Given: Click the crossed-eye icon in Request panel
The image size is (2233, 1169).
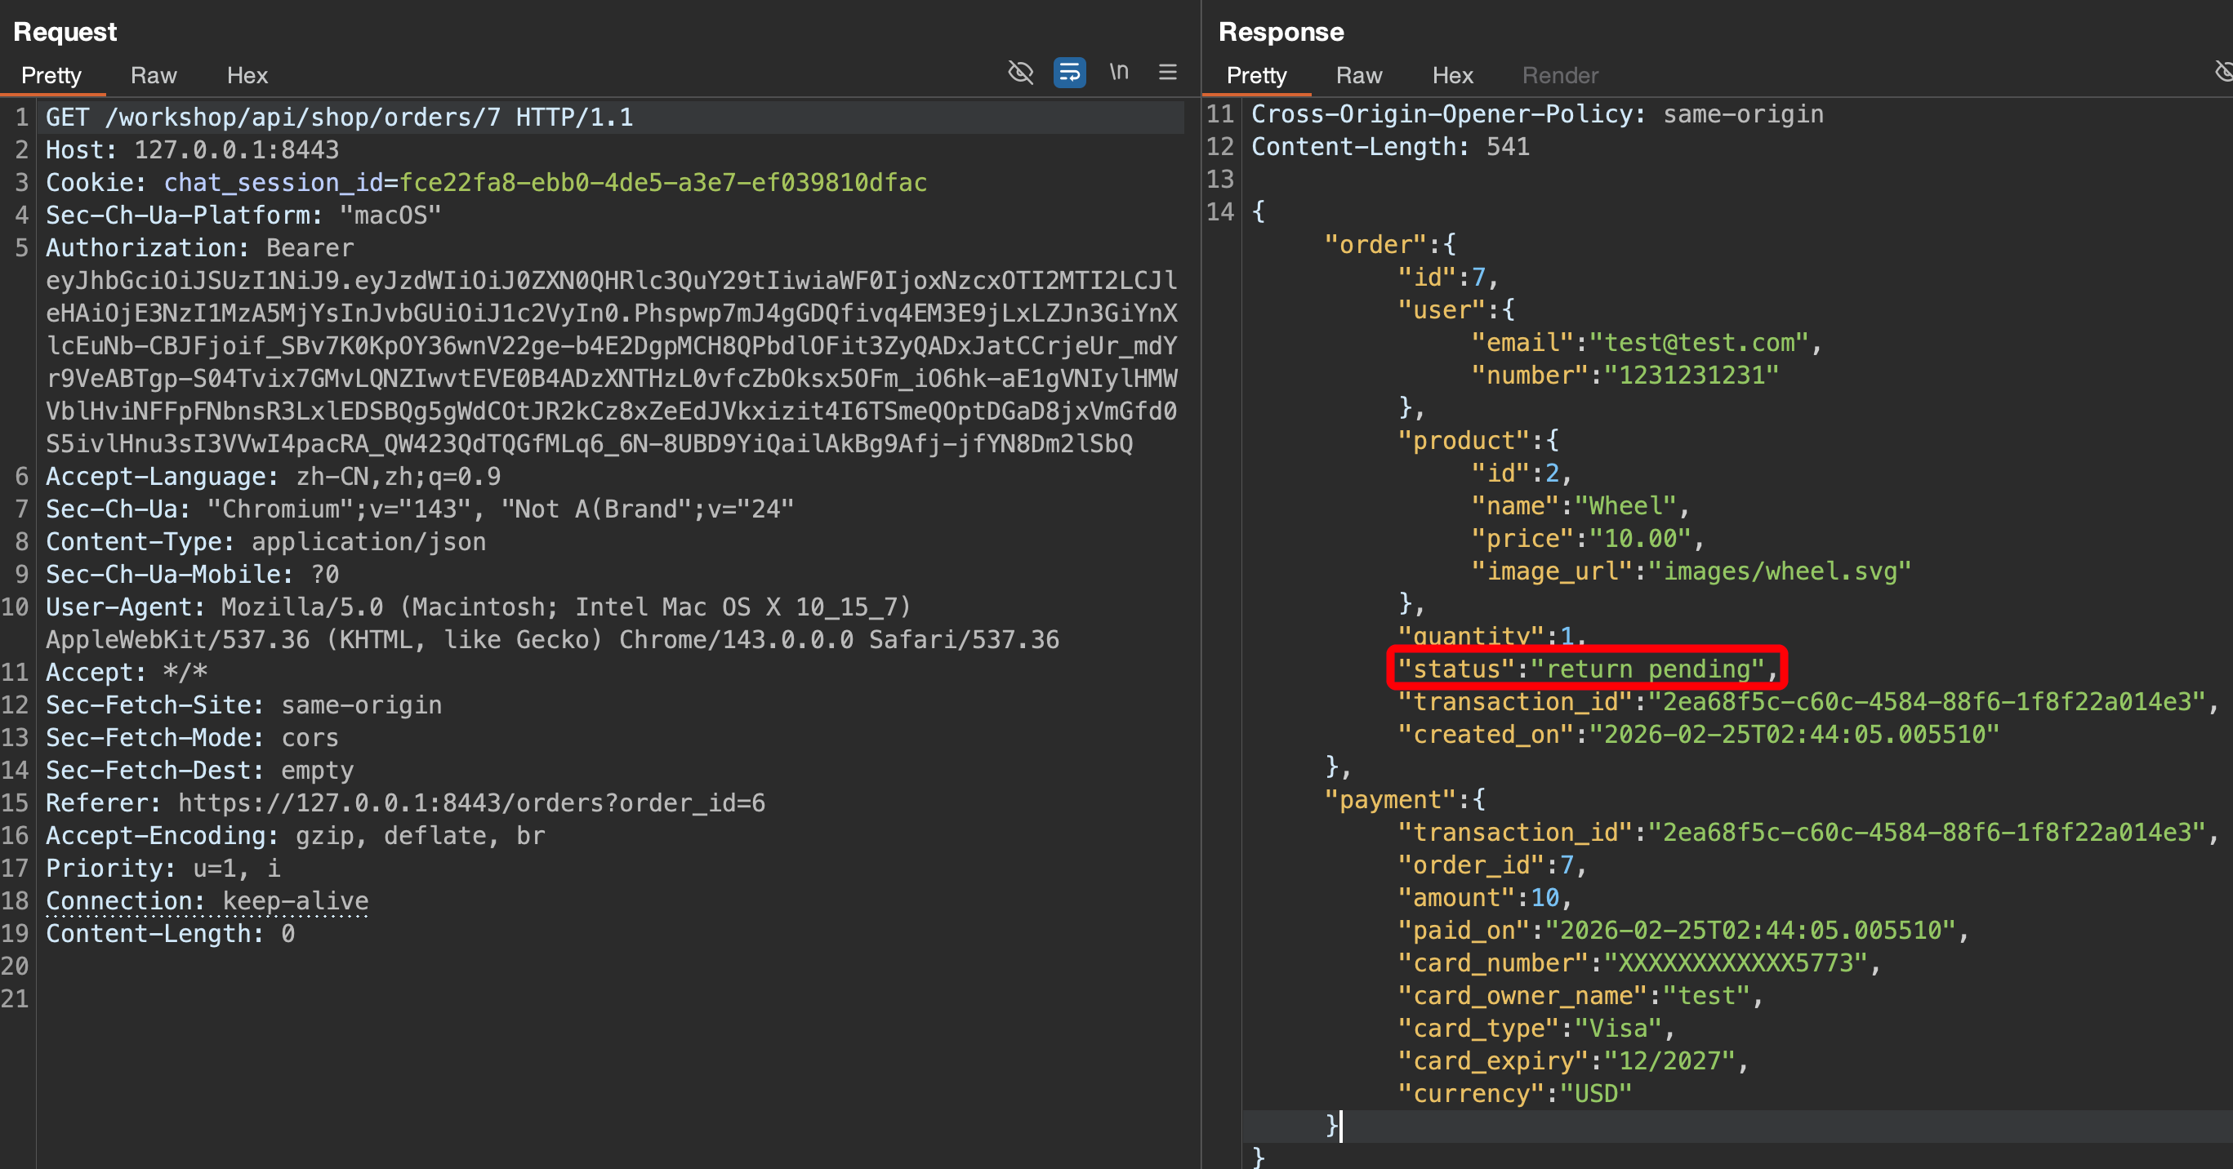Looking at the screenshot, I should point(1020,72).
